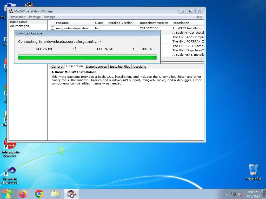Minimize the MinGW Installation Manager window

pos(182,11)
